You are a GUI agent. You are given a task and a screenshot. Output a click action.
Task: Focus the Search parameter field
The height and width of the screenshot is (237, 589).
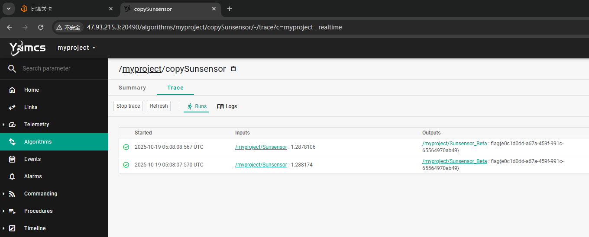pyautogui.click(x=61, y=69)
